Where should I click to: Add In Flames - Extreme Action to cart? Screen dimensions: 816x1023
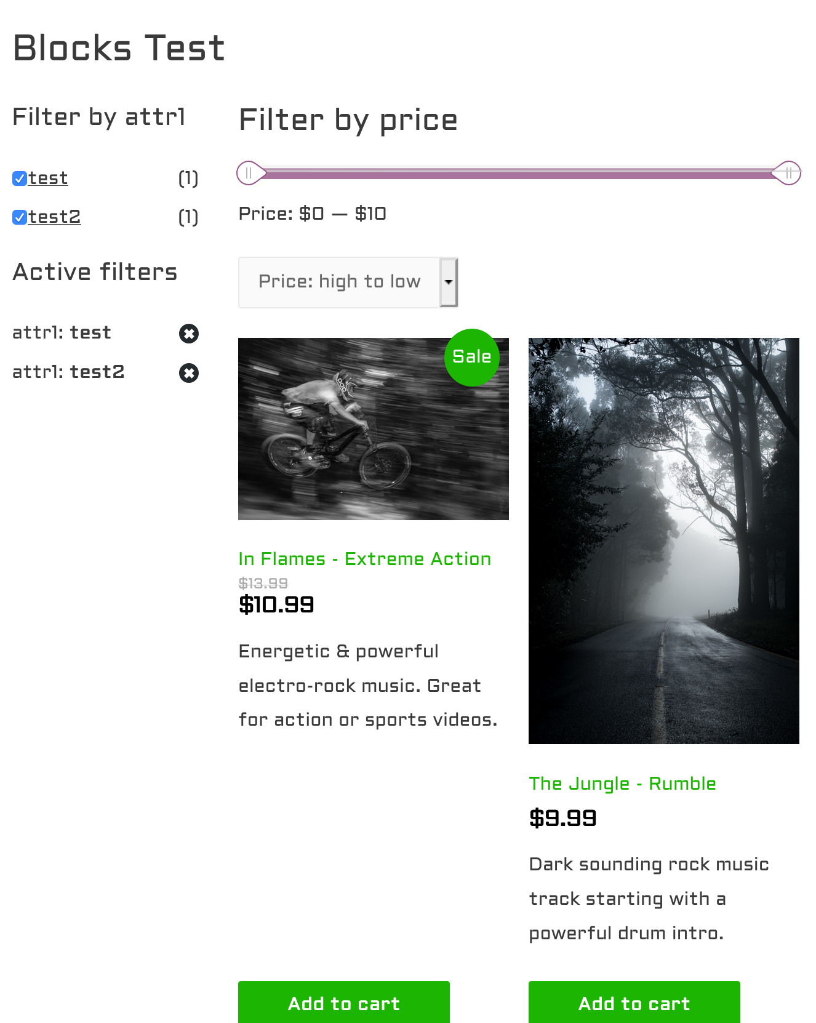point(343,1003)
